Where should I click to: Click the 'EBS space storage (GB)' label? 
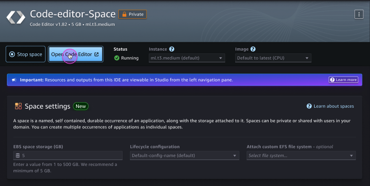[x=38, y=147]
